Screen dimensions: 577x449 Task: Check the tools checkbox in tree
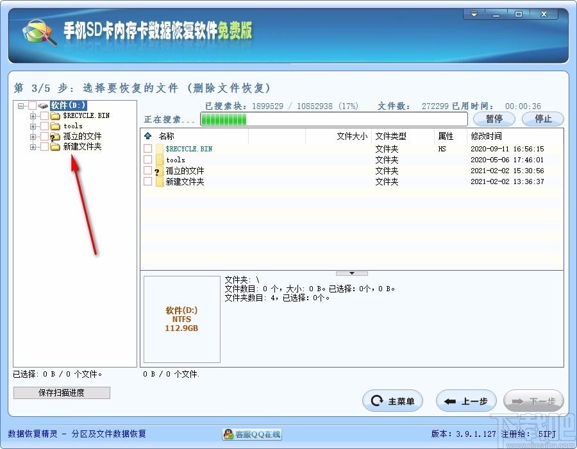point(44,126)
